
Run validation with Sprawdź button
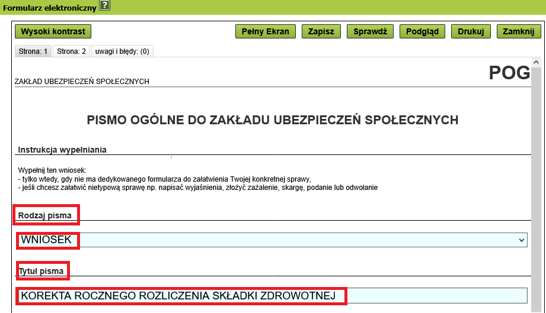pyautogui.click(x=370, y=31)
